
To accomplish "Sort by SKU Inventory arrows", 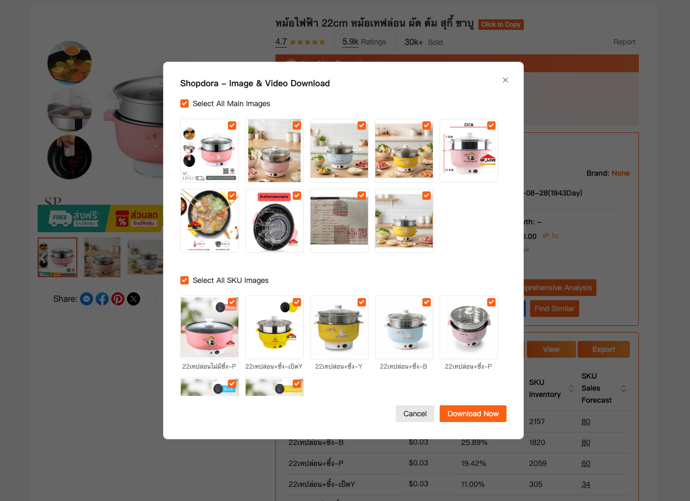I will pyautogui.click(x=571, y=389).
